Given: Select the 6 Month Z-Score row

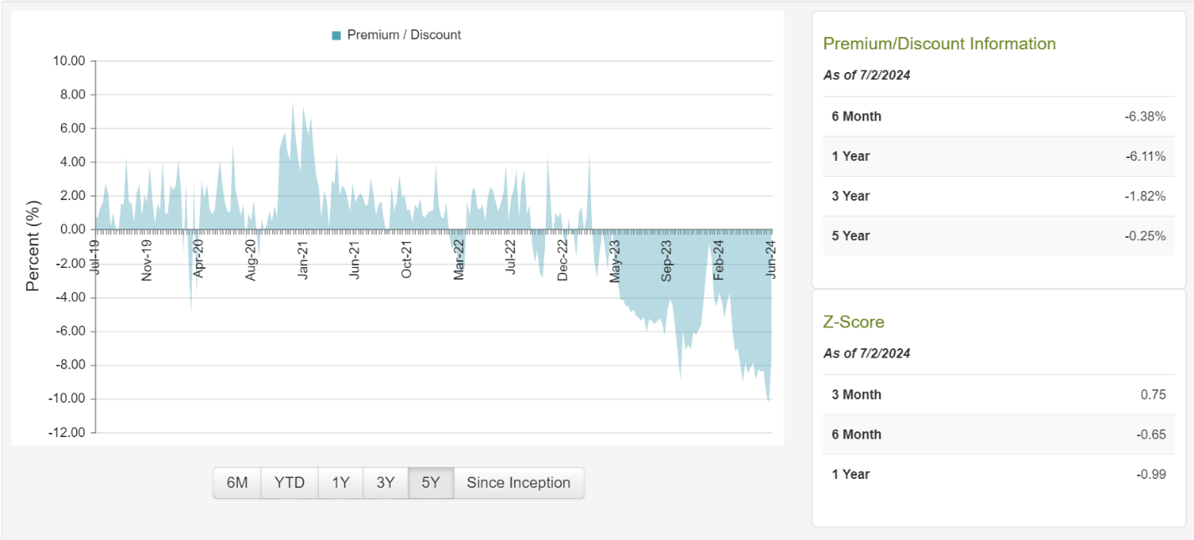Looking at the screenshot, I should 998,435.
